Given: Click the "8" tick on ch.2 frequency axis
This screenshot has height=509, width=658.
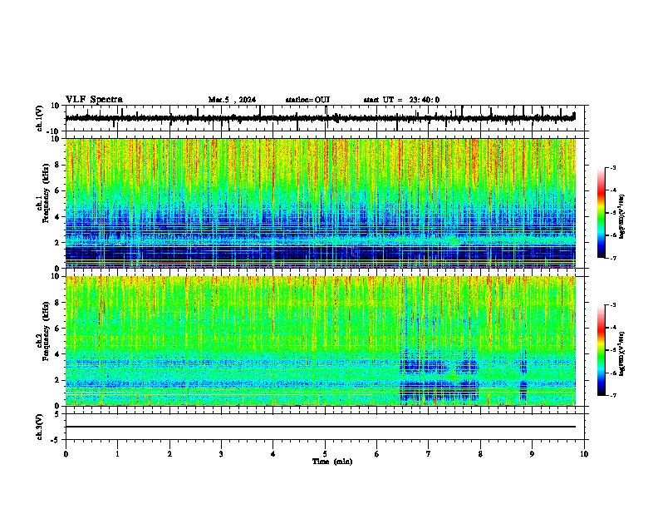Looking at the screenshot, I should (58, 303).
